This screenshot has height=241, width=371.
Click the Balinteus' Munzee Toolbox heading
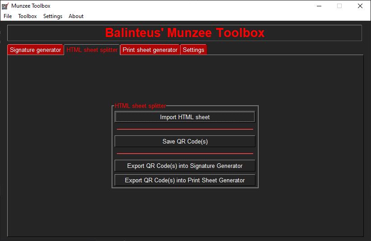click(x=185, y=33)
